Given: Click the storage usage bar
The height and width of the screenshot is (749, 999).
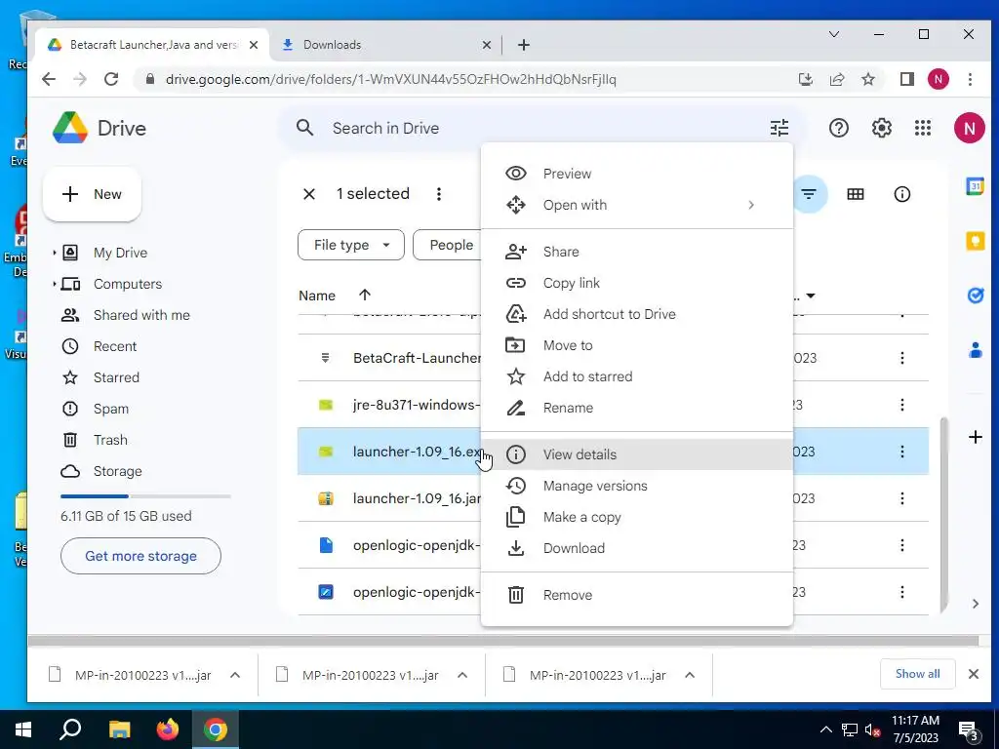Looking at the screenshot, I should click(x=145, y=496).
